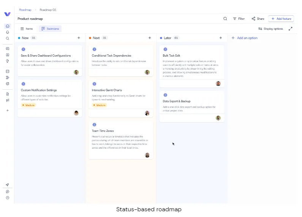The width and height of the screenshot is (302, 217).
Task: Go to Roadmap breadcrumb link
Action: pos(25,10)
